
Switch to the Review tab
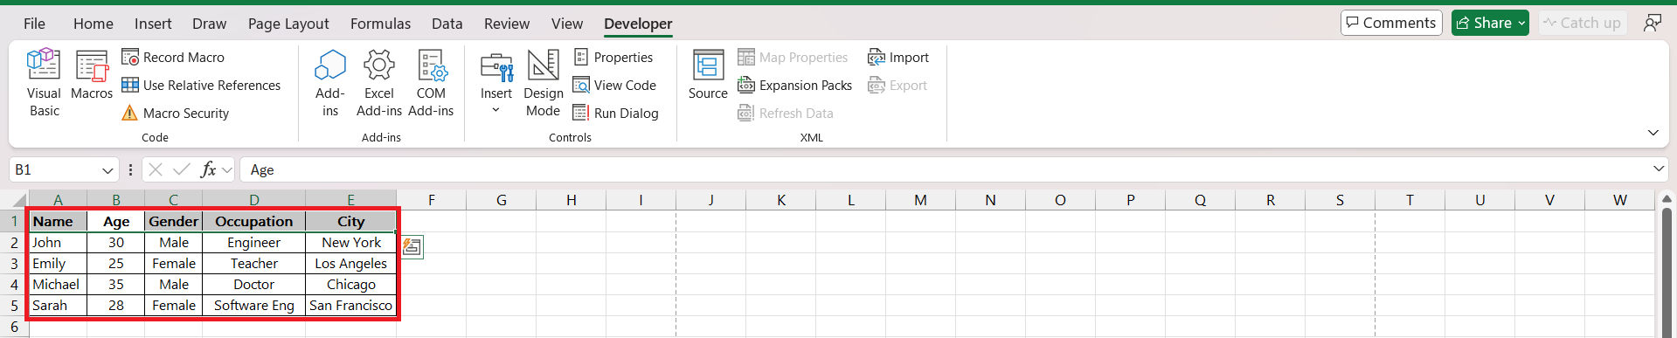click(x=507, y=24)
